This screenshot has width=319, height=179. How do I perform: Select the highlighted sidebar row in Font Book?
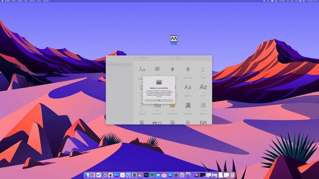(120, 65)
